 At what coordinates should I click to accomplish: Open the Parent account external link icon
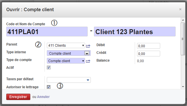pos(88,46)
